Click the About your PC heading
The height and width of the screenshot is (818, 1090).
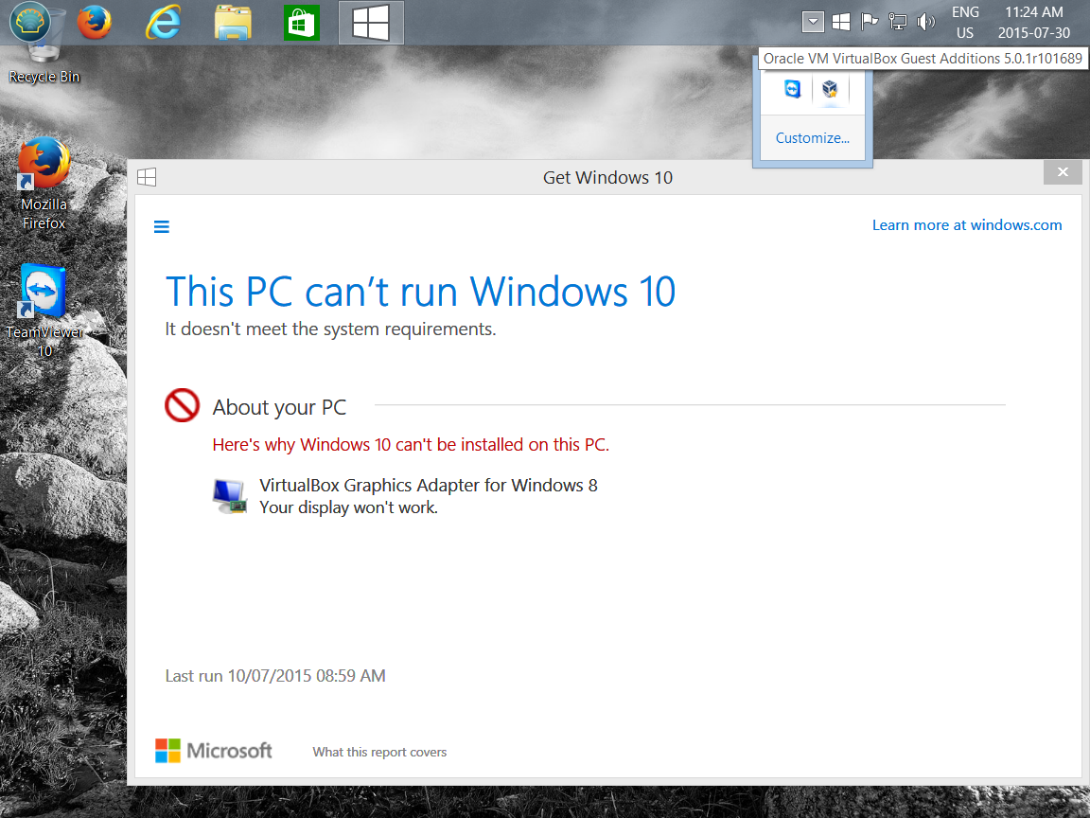pos(279,407)
